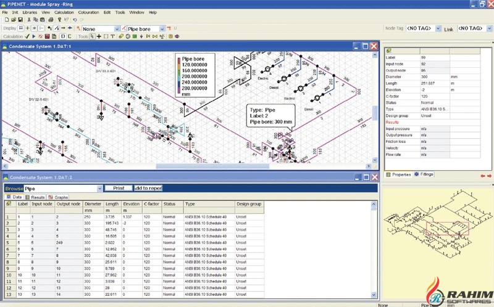
Task: Toggle the C mode button in Calculation toolbar
Action: coord(70,36)
